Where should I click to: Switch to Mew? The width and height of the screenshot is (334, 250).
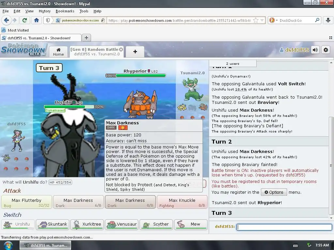pos(190,224)
